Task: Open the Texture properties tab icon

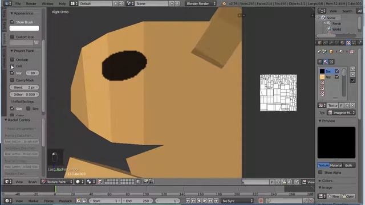Action: click(x=348, y=43)
